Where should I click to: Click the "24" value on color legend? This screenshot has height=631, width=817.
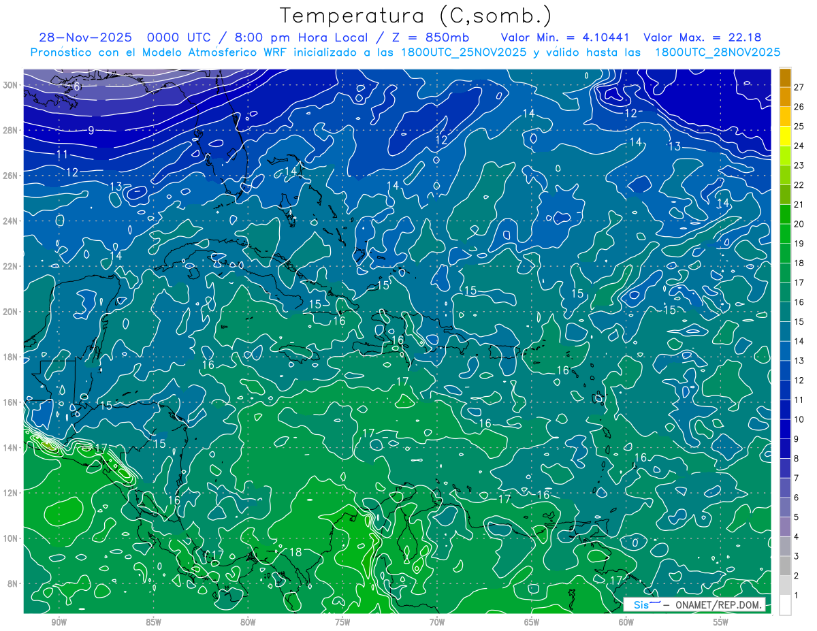(x=799, y=146)
